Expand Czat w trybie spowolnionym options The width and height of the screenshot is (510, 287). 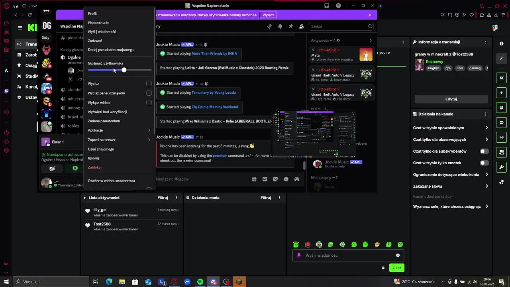[486, 128]
